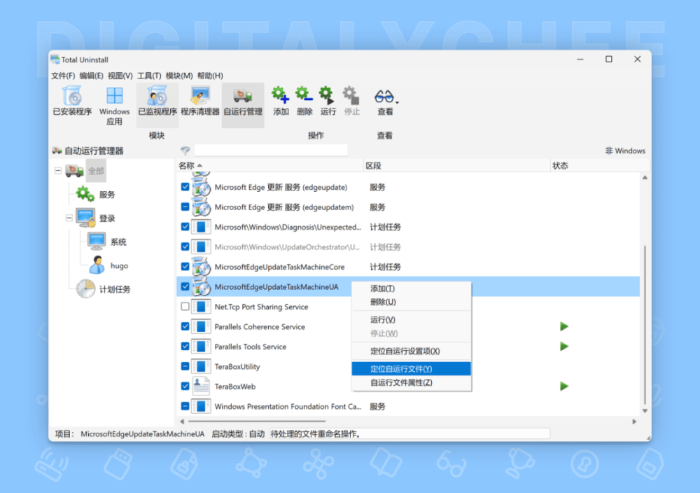The width and height of the screenshot is (700, 493).
Task: Click the filter funnel icon
Action: (x=185, y=151)
